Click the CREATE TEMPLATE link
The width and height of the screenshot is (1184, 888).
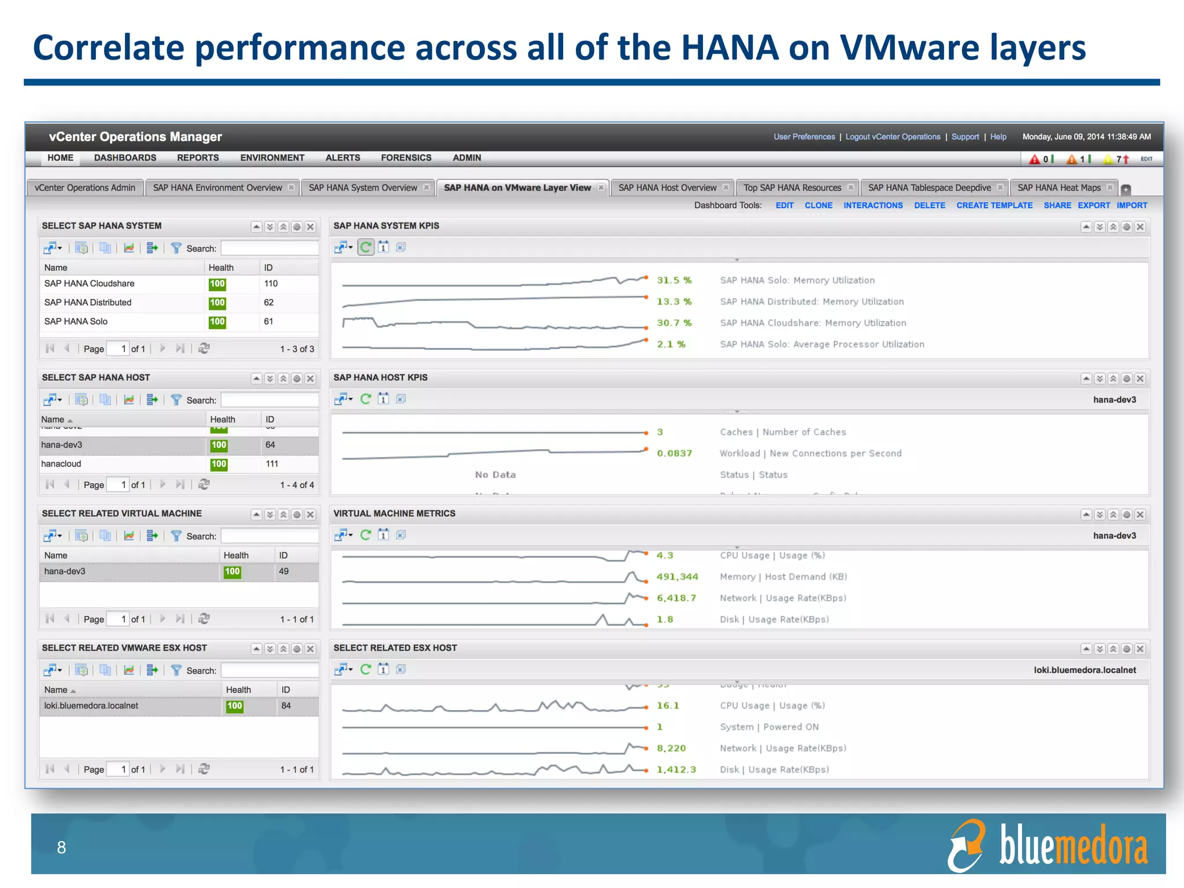pos(994,205)
